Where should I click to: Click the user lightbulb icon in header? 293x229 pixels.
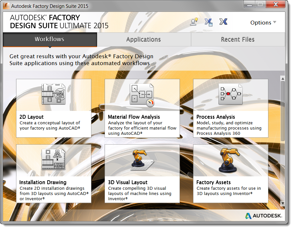[194, 22]
